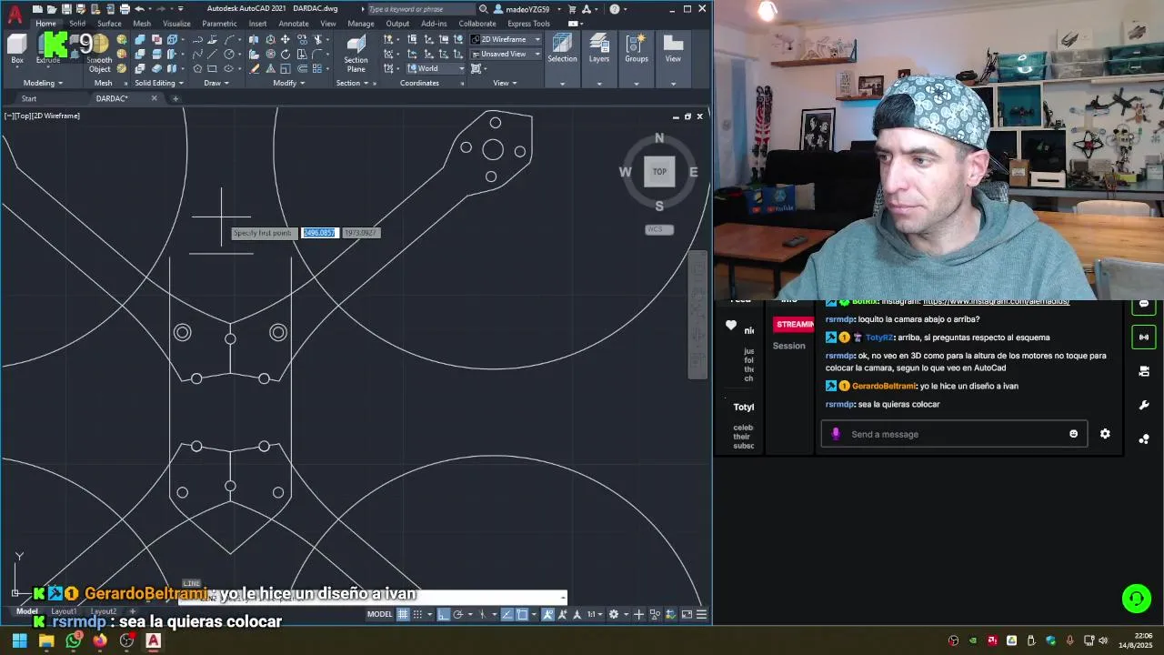Click the Box modeling tool
This screenshot has height=655, width=1164.
[16, 48]
